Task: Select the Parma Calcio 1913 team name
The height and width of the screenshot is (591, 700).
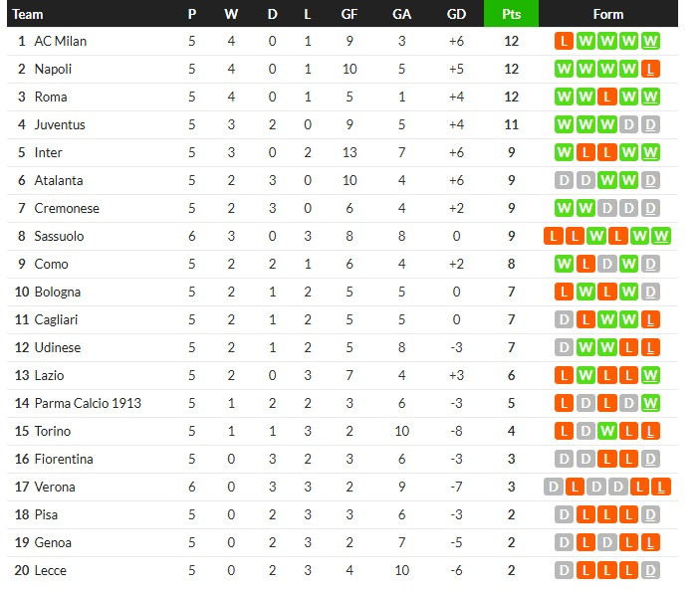Action: tap(88, 403)
